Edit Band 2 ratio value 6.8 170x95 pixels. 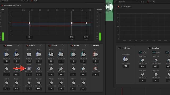pyautogui.click(x=29, y=75)
